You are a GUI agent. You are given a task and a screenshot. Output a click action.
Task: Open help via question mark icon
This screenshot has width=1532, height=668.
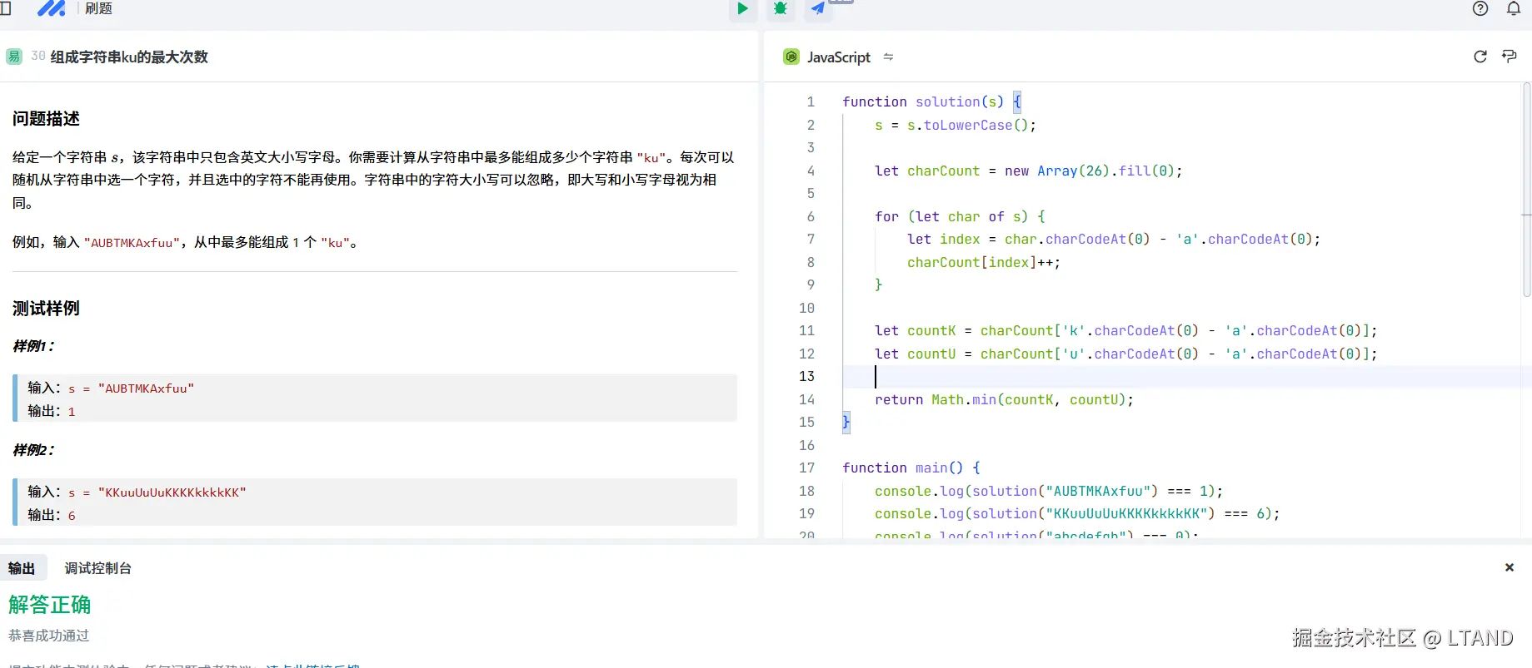(1480, 9)
